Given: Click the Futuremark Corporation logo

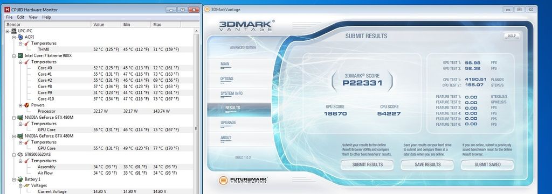Looking at the screenshot, I should [x=243, y=181].
